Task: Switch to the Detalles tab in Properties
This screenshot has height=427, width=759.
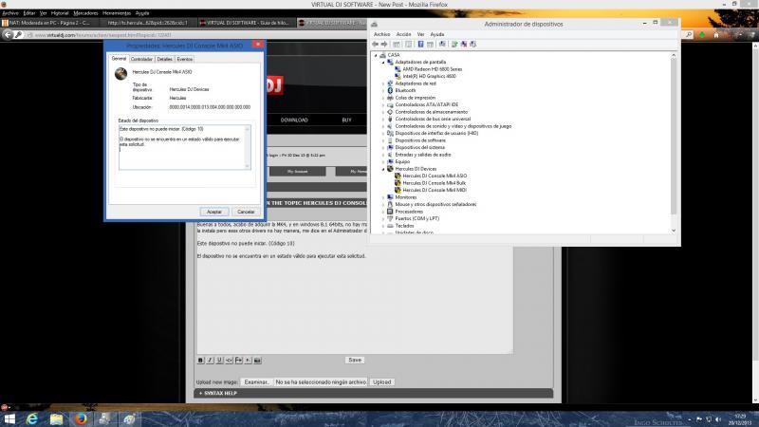Action: tap(164, 59)
